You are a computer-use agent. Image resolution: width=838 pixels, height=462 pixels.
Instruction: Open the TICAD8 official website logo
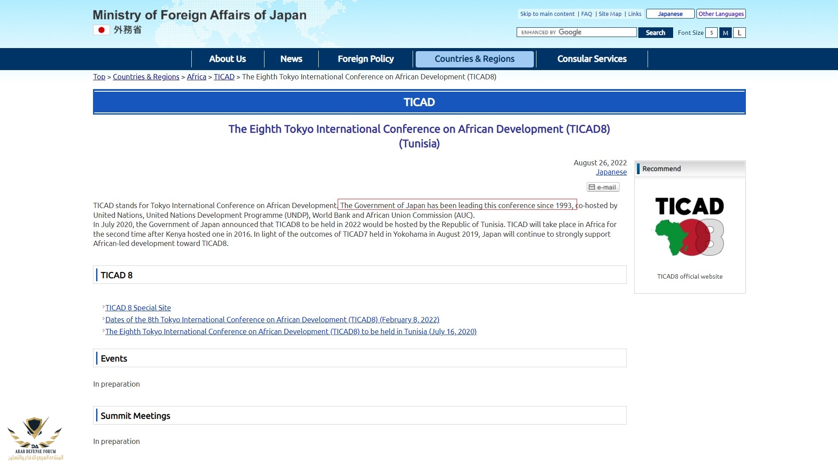[689, 227]
